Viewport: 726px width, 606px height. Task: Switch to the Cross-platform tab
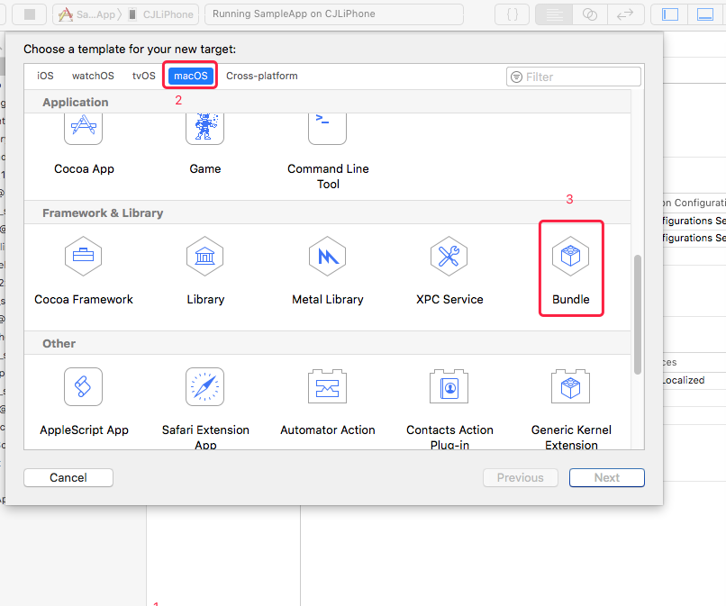(262, 76)
